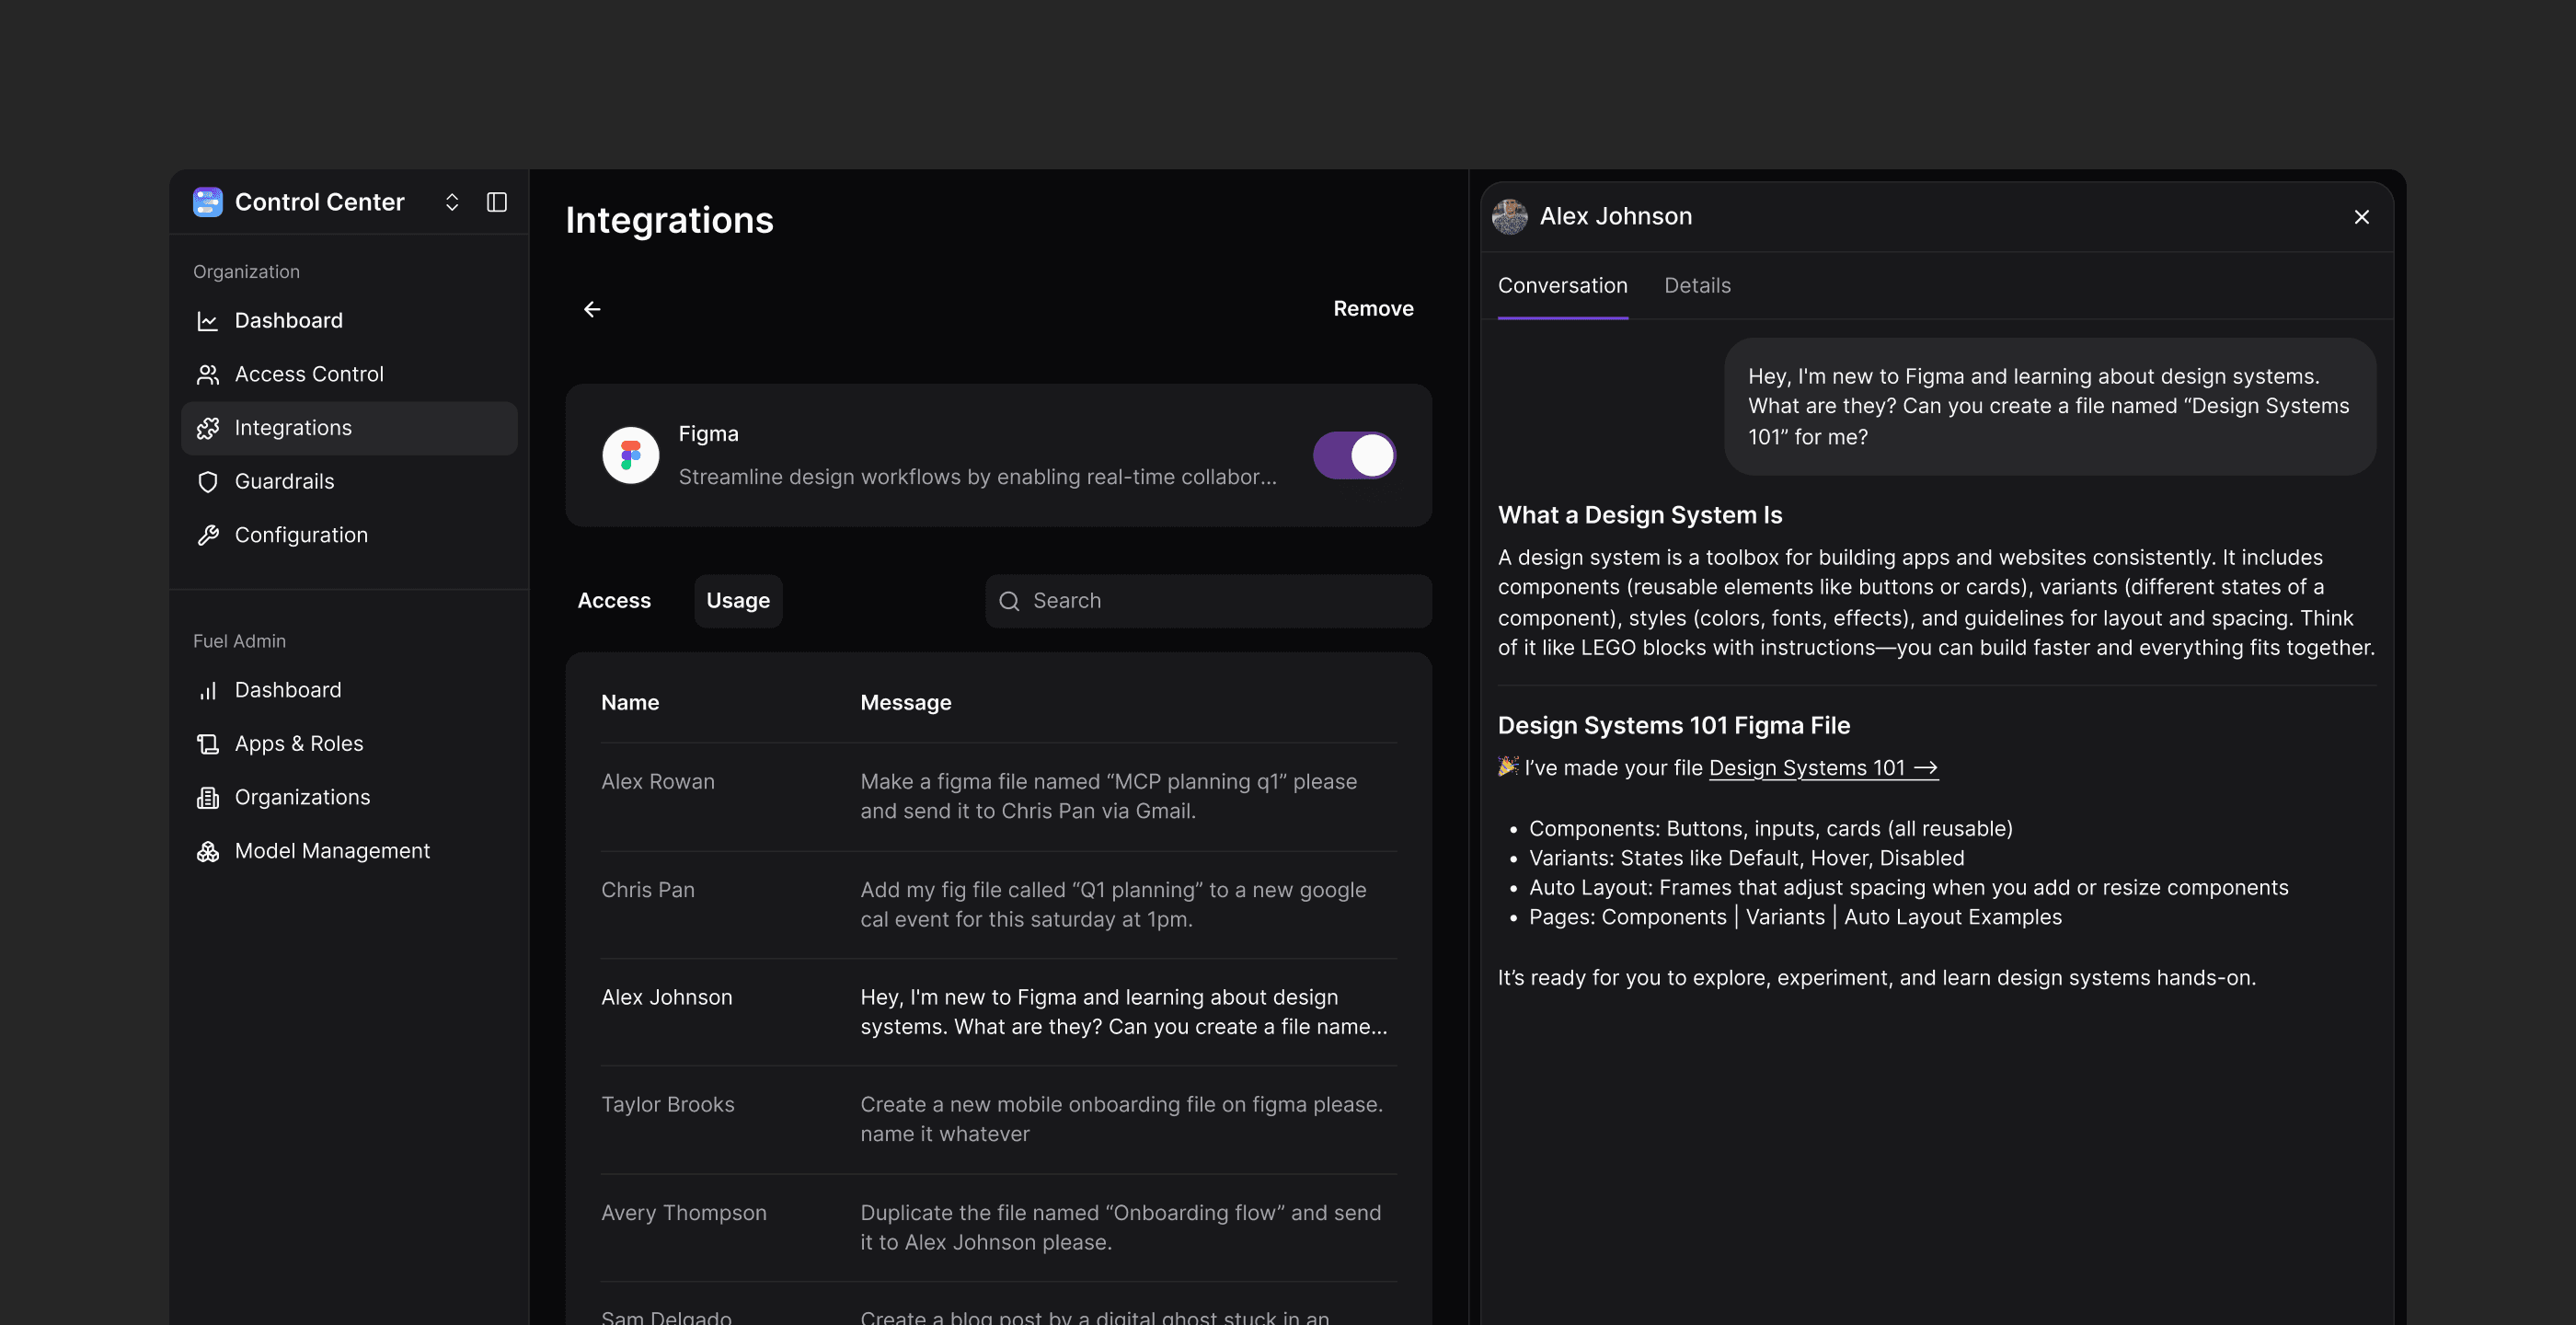
Task: Click the back arrow under Integrations
Action: pos(592,309)
